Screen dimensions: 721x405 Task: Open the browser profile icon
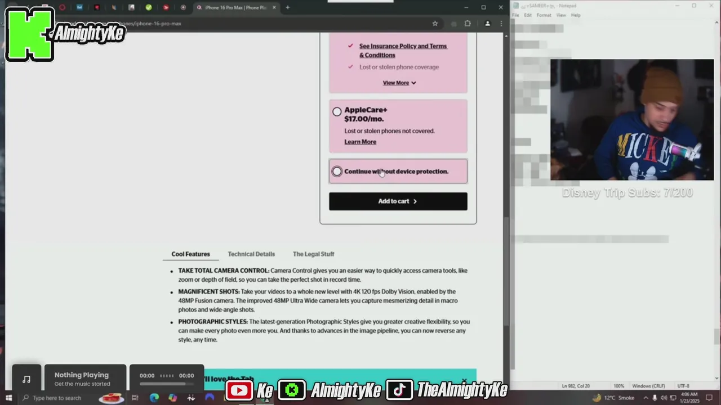click(x=488, y=24)
